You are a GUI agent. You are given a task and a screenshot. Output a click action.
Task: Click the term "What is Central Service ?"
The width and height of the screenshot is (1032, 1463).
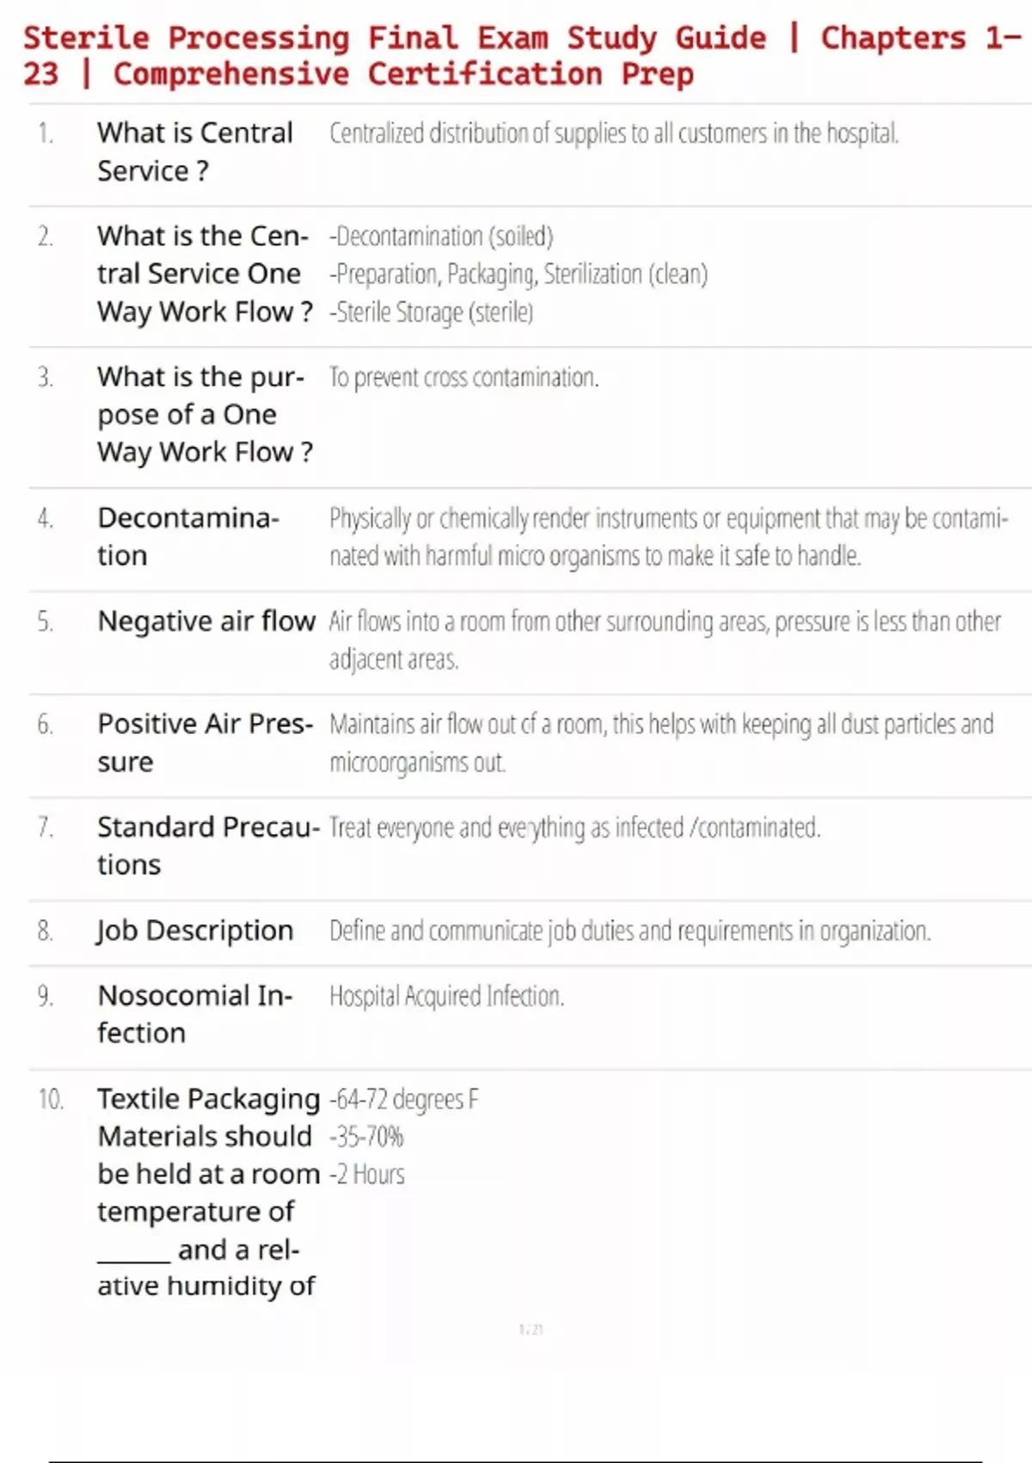tap(195, 151)
